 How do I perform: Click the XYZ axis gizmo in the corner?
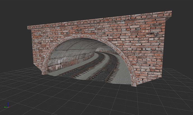point(7,105)
